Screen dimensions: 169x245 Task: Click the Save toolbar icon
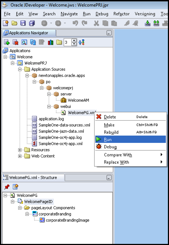23,23
